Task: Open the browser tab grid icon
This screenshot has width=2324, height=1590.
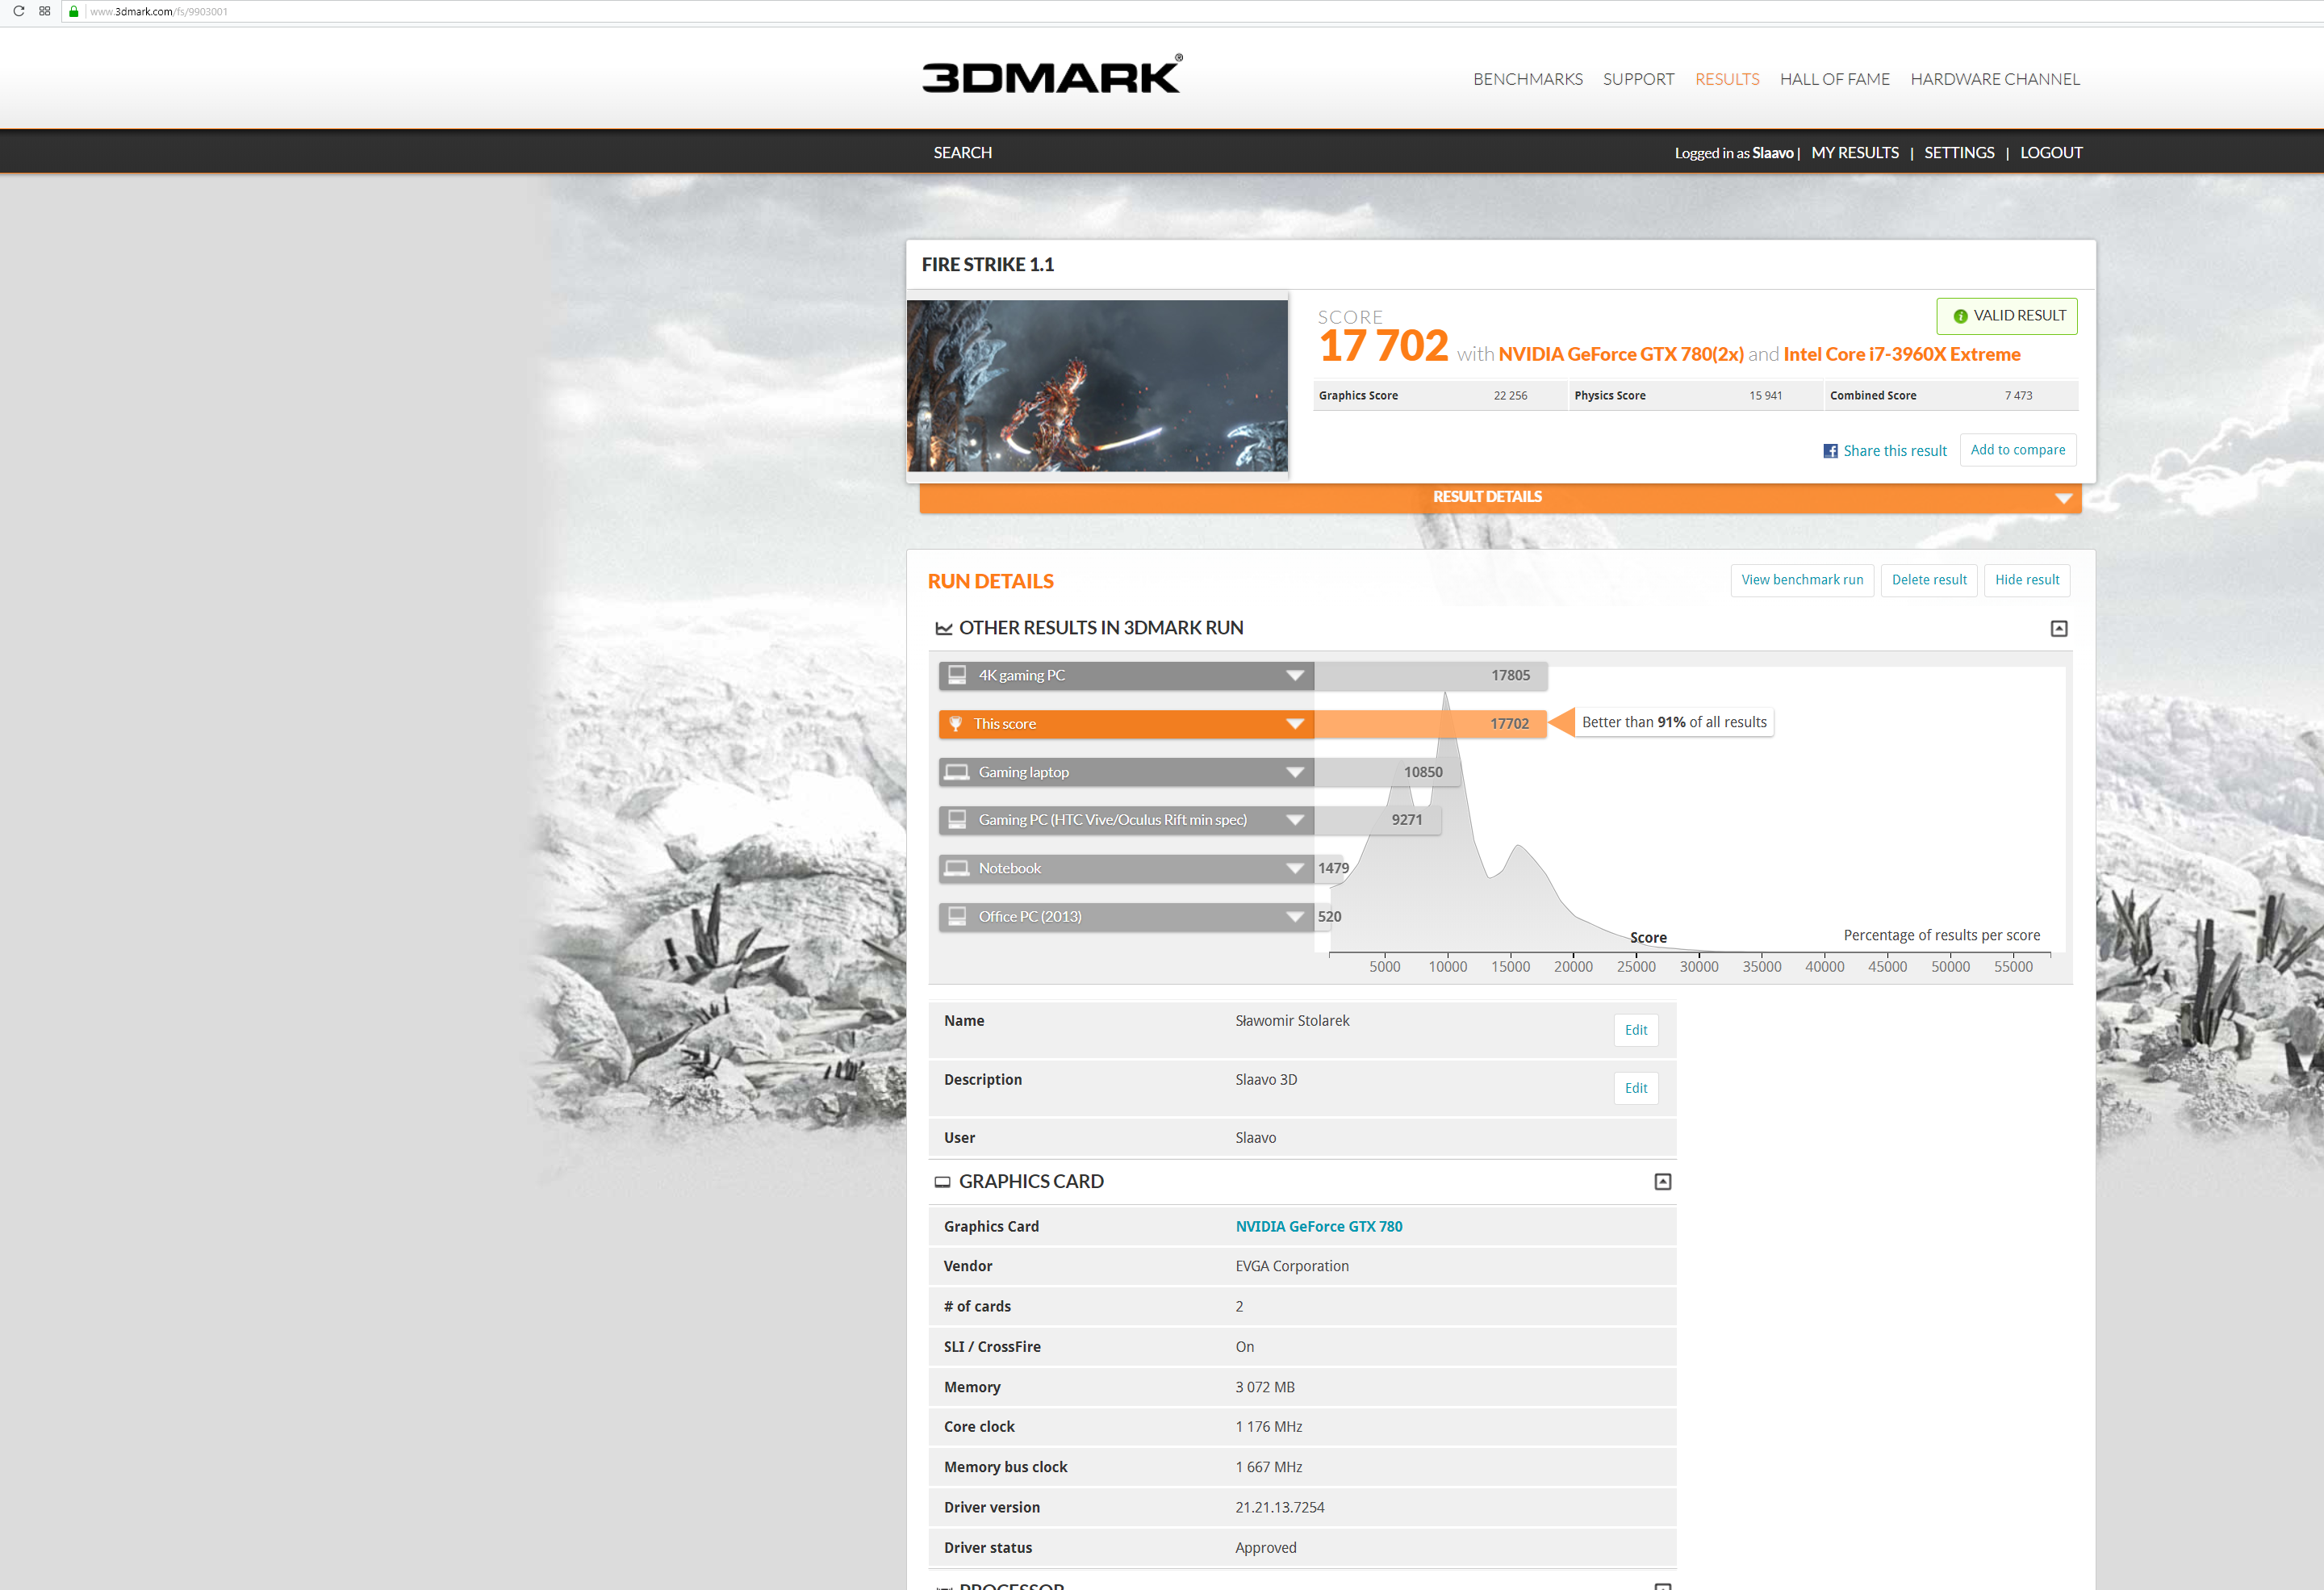Action: tap(45, 11)
